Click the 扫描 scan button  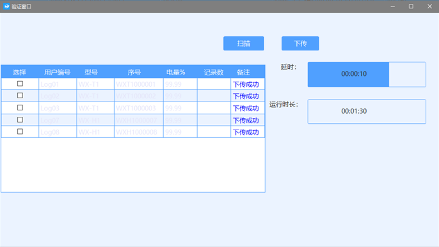(x=244, y=43)
